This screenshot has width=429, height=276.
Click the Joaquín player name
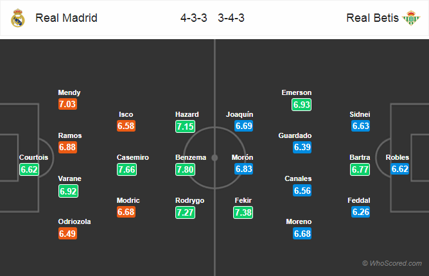click(240, 114)
